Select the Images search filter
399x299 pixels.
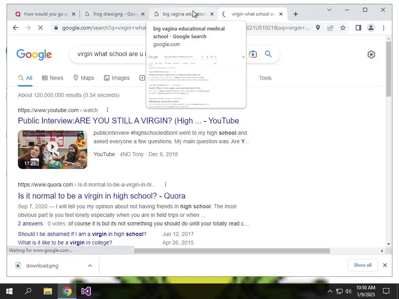(117, 78)
